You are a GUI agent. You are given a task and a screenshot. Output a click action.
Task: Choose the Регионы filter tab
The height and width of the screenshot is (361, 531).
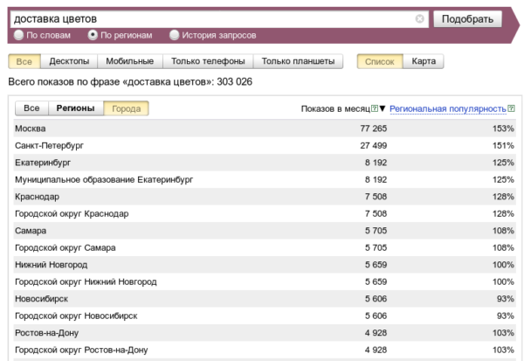coord(75,108)
